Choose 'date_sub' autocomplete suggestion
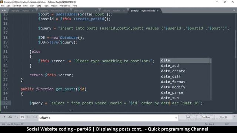The image size is (237, 133). (185, 98)
